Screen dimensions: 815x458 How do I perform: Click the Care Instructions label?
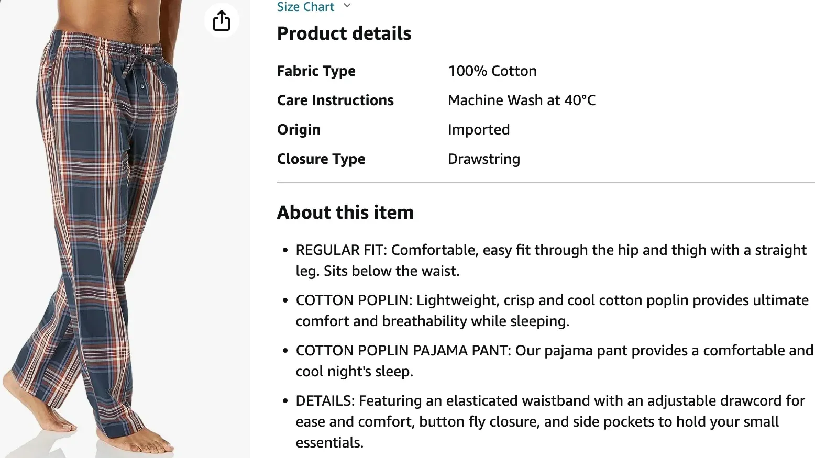(x=335, y=100)
